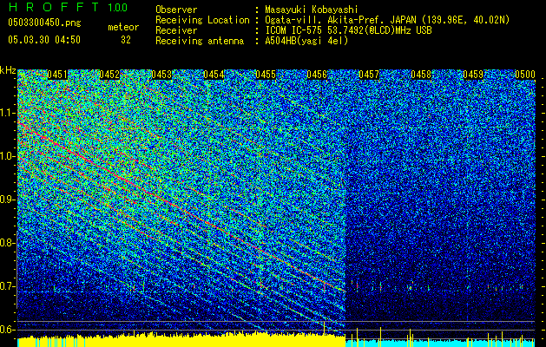This screenshot has height=347, width=546.
Task: Click observer name Masayuki Kobayashi
Action: pyautogui.click(x=312, y=10)
